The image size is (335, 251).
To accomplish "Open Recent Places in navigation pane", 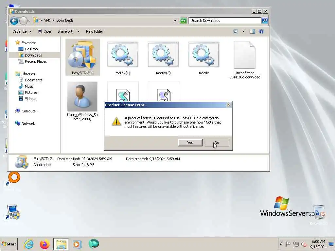I will (36, 61).
